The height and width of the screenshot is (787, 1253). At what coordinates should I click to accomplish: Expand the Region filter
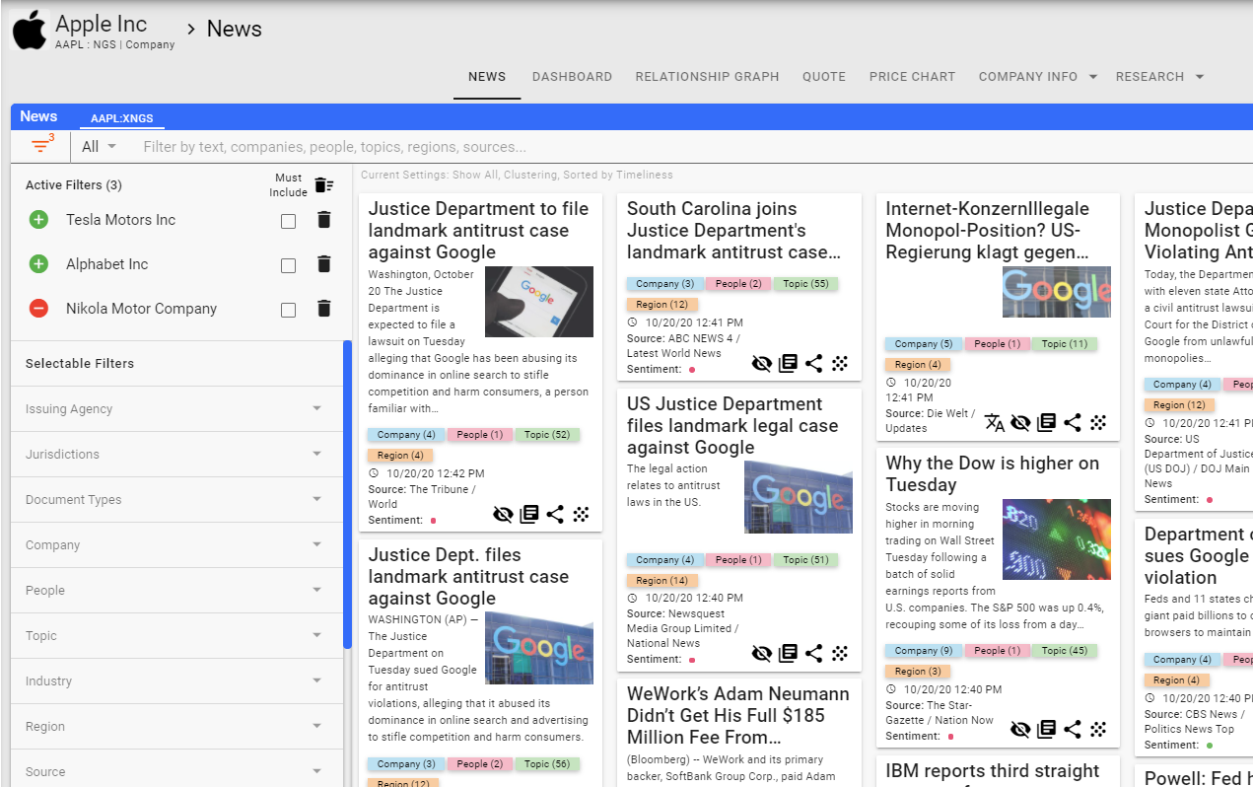[176, 726]
